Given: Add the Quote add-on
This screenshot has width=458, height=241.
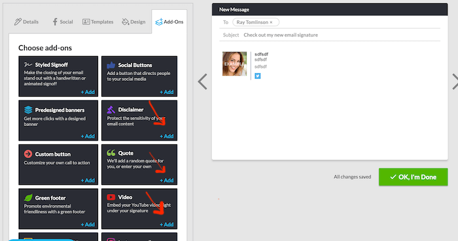Looking at the screenshot, I should (x=167, y=181).
